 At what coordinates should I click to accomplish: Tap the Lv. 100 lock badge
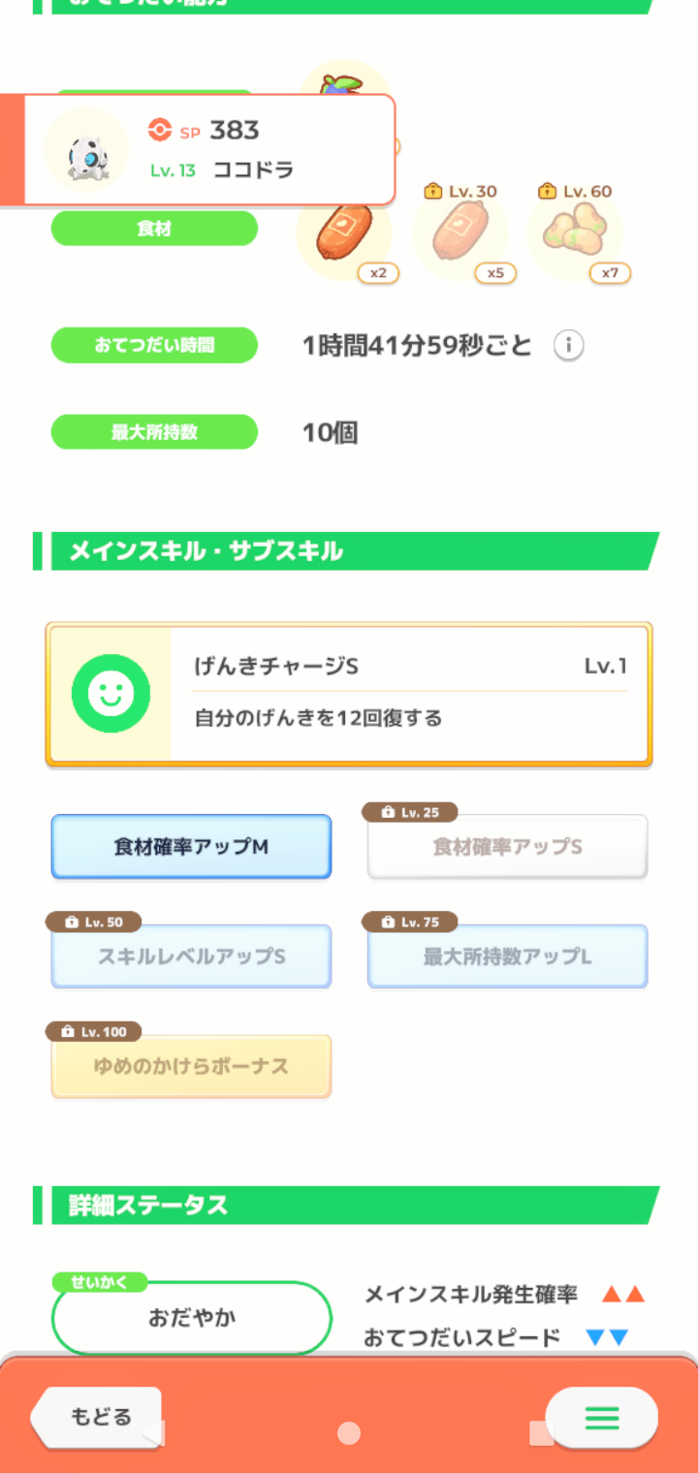(94, 1031)
